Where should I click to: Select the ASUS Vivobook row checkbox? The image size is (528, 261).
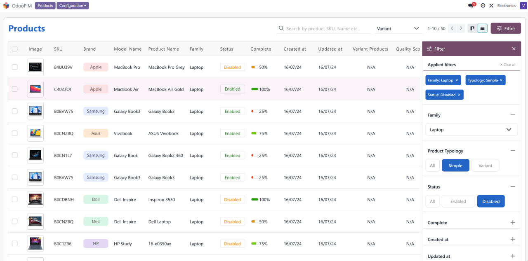[15, 133]
